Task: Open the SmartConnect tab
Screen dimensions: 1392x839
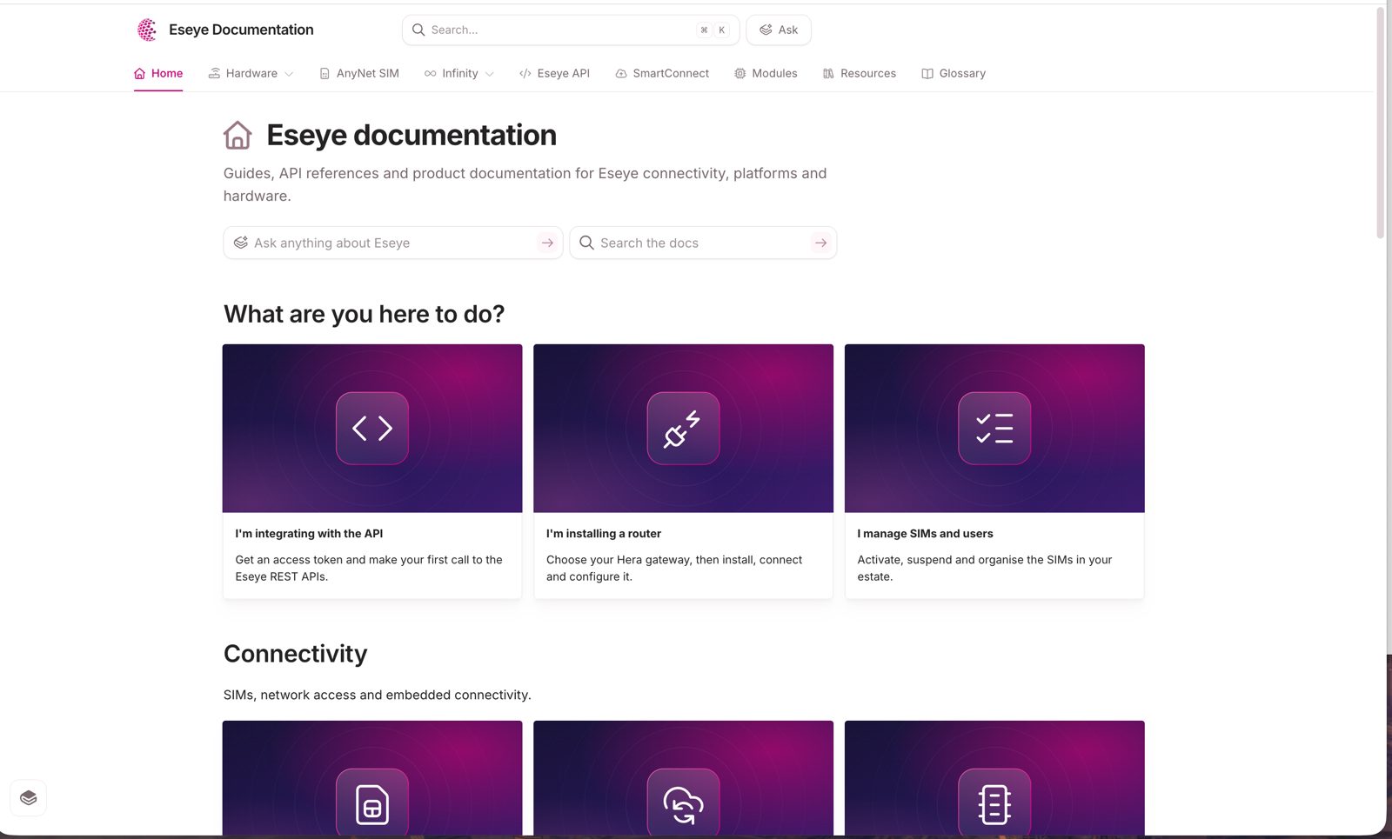Action: tap(662, 74)
